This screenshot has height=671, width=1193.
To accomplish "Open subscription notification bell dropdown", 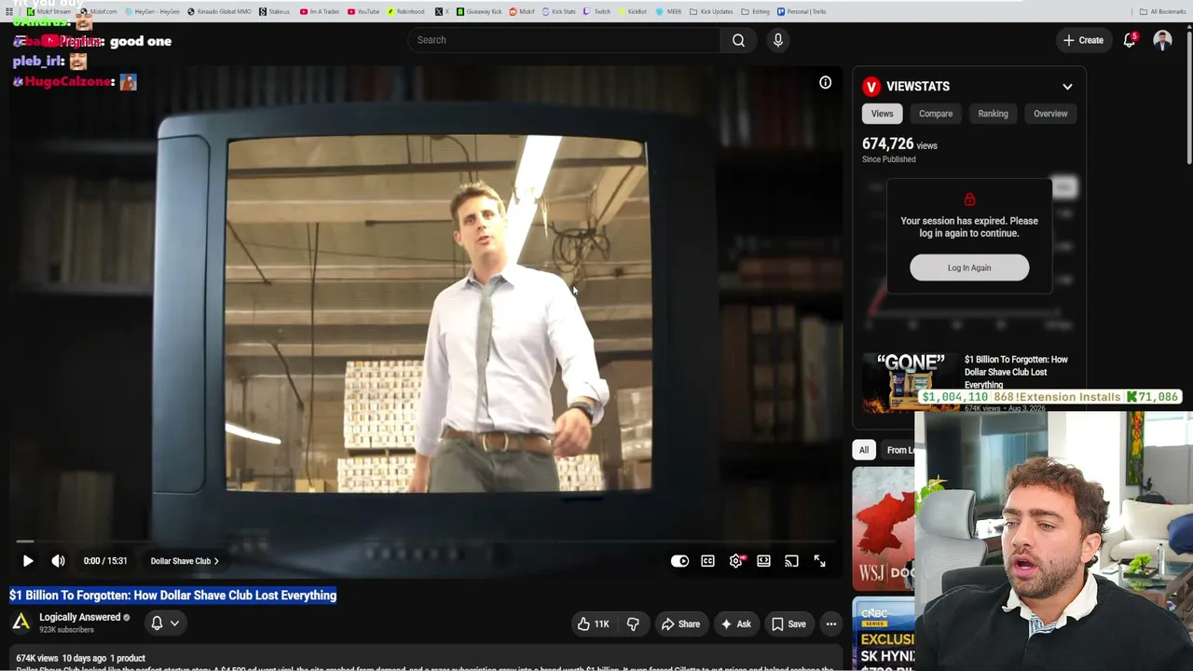I will click(x=164, y=623).
